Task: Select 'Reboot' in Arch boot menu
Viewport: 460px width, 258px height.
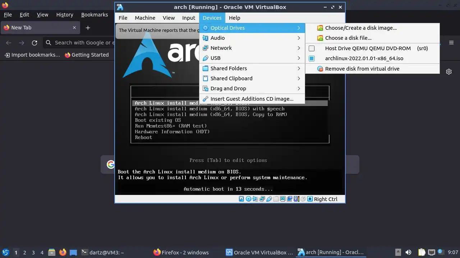Action: [143, 138]
